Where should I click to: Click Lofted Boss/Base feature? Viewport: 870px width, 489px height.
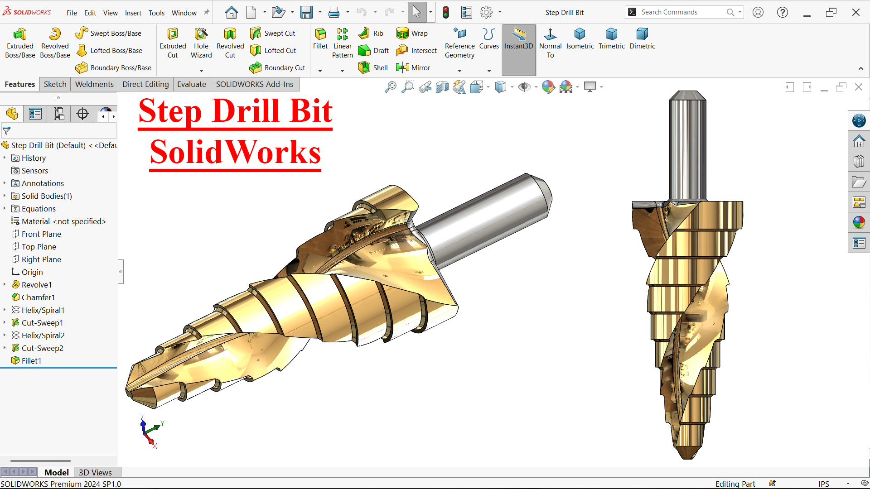click(109, 50)
